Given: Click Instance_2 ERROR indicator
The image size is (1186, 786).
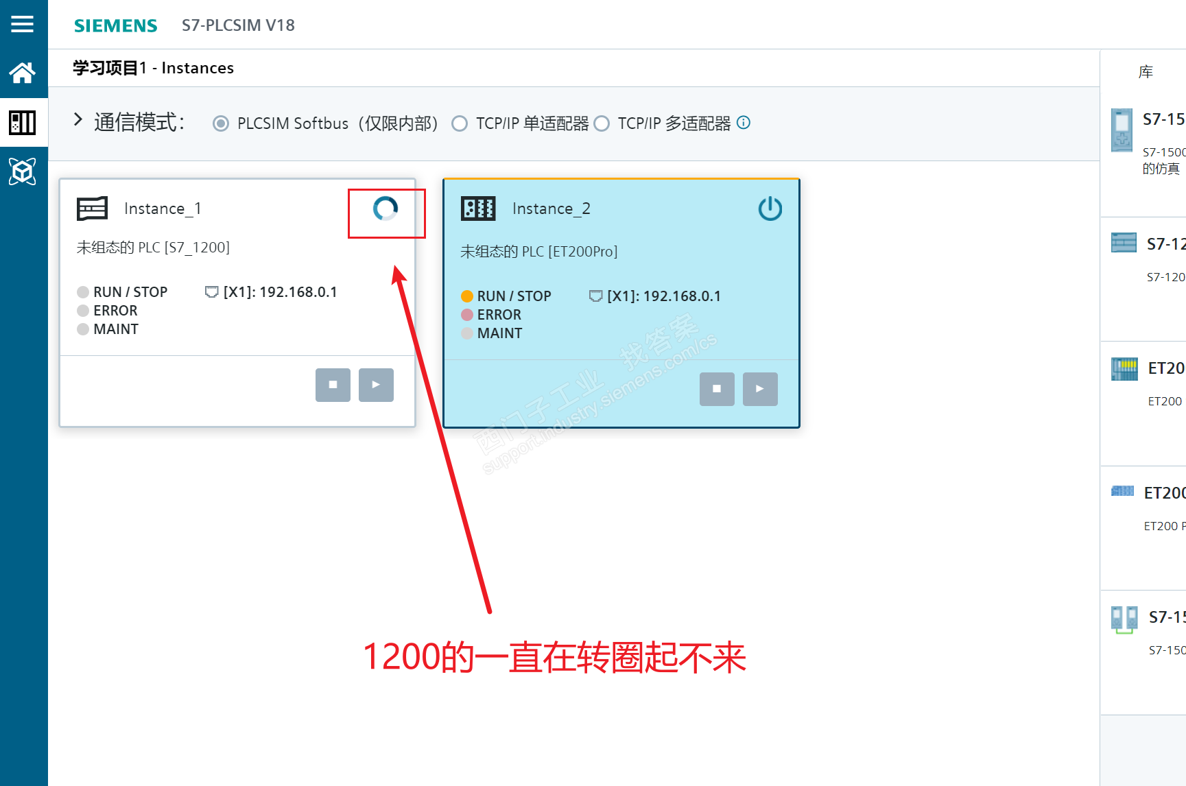Looking at the screenshot, I should pyautogui.click(x=467, y=315).
